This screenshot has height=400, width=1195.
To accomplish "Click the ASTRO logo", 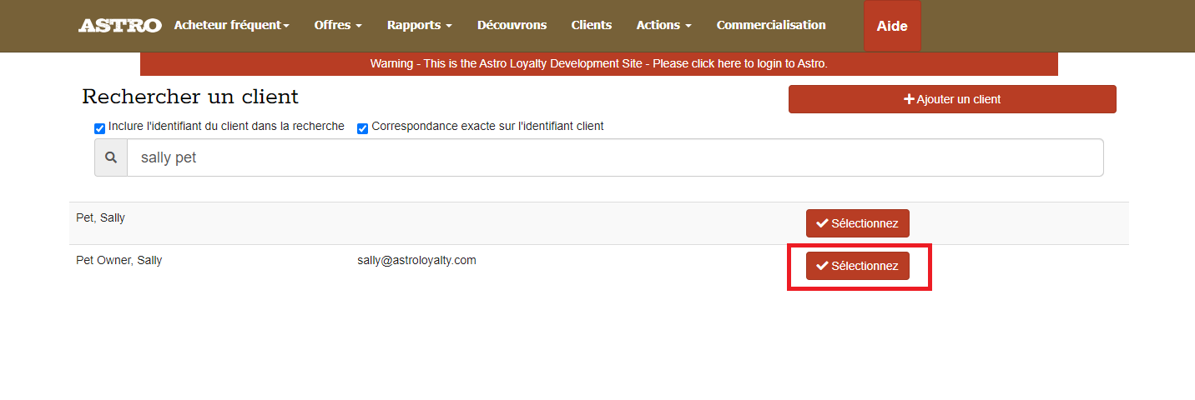I will click(119, 26).
